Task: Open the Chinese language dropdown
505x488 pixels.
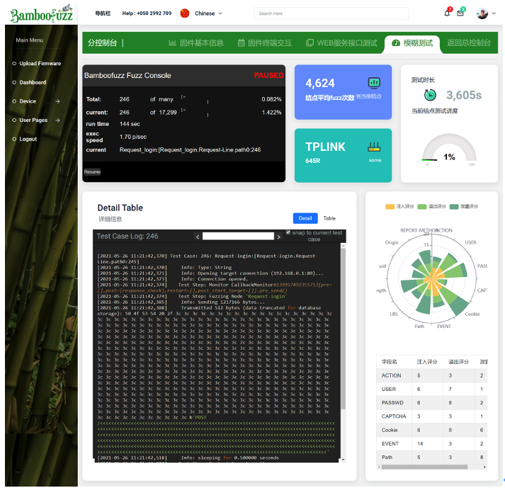Action: (x=208, y=13)
